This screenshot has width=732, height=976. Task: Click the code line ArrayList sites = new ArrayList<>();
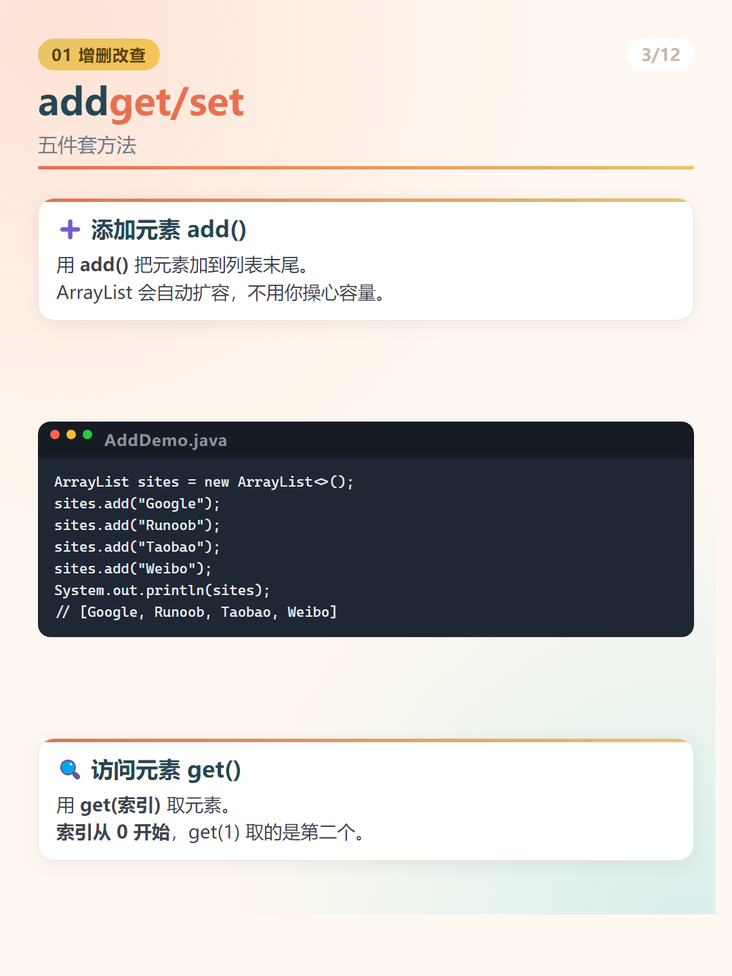click(204, 482)
